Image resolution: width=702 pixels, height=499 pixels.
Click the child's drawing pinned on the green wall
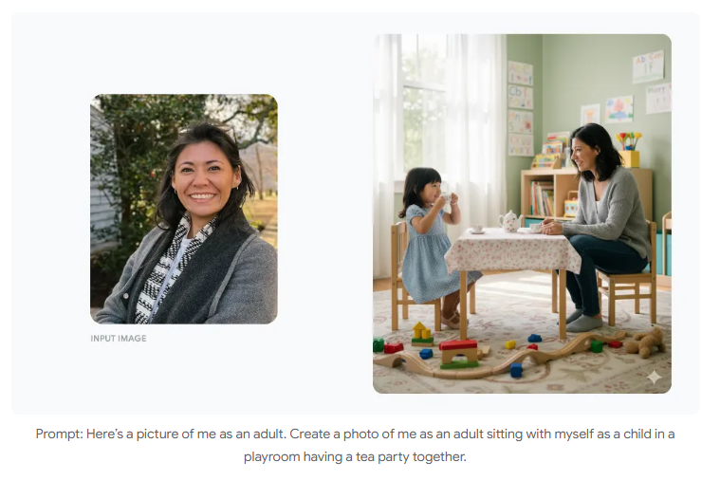(x=619, y=109)
